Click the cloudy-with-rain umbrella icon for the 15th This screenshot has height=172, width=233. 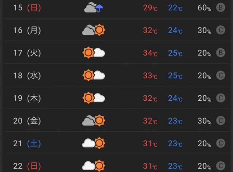coord(94,7)
